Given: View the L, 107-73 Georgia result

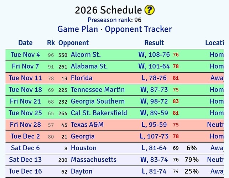Looking at the screenshot, I should pos(154,136).
